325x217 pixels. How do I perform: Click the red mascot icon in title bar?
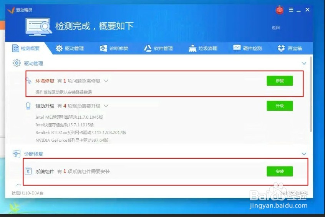click(279, 10)
